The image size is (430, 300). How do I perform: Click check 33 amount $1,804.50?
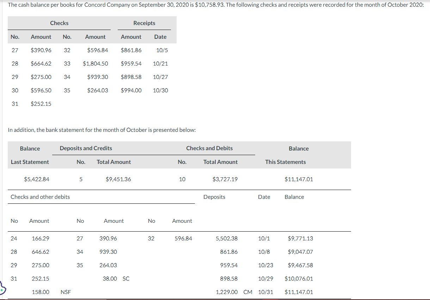click(x=95, y=63)
